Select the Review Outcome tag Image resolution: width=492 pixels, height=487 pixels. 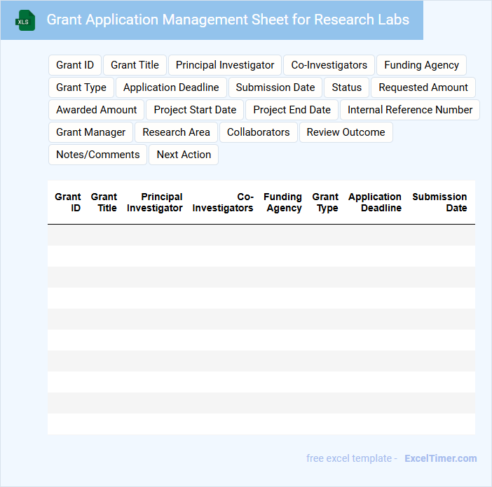(x=346, y=132)
